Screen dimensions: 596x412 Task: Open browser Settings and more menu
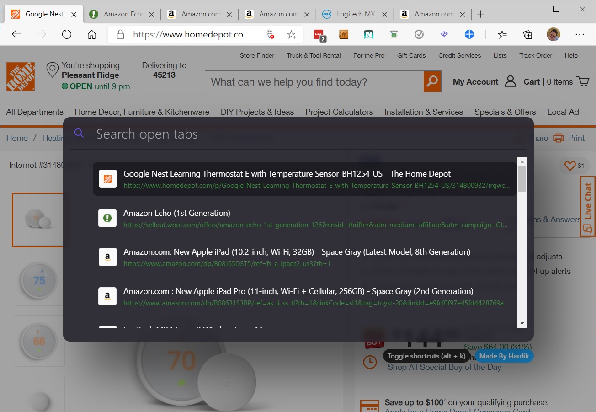pos(580,34)
